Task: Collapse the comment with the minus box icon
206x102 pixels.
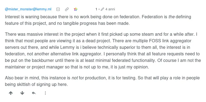Action: click(58, 9)
